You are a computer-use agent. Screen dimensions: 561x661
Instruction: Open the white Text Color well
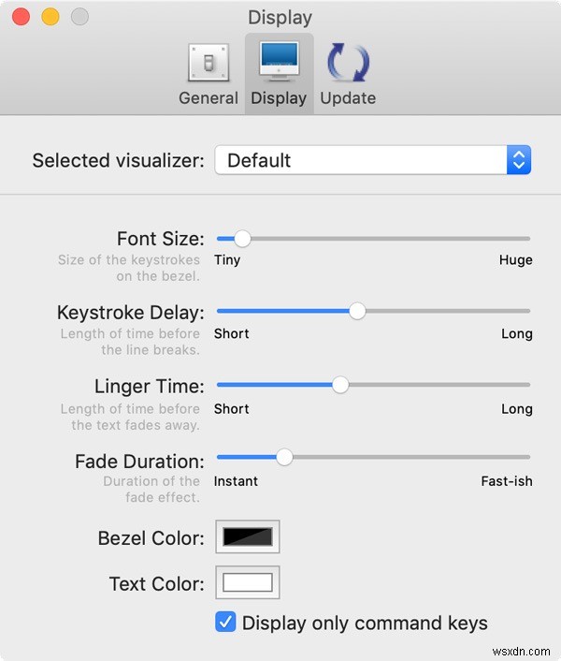tap(248, 582)
